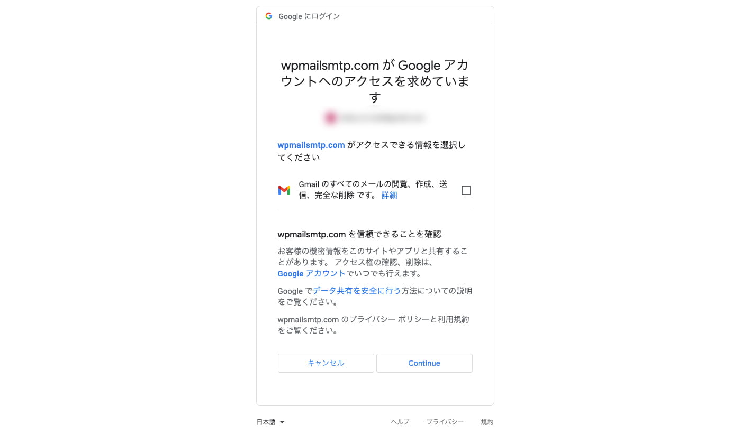This screenshot has width=750, height=435.
Task: Open the 日本語 language dropdown
Action: 270,422
